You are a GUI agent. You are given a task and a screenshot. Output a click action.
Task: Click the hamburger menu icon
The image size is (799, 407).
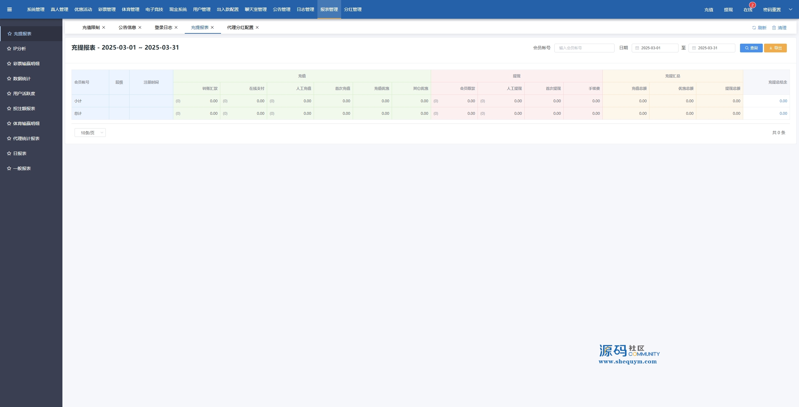pos(9,9)
